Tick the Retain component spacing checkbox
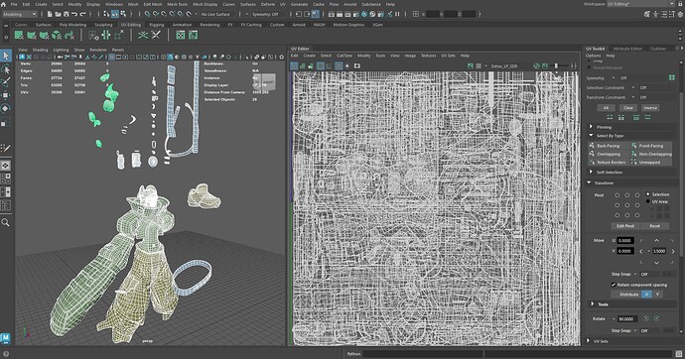Image resolution: width=685 pixels, height=359 pixels. pos(614,285)
